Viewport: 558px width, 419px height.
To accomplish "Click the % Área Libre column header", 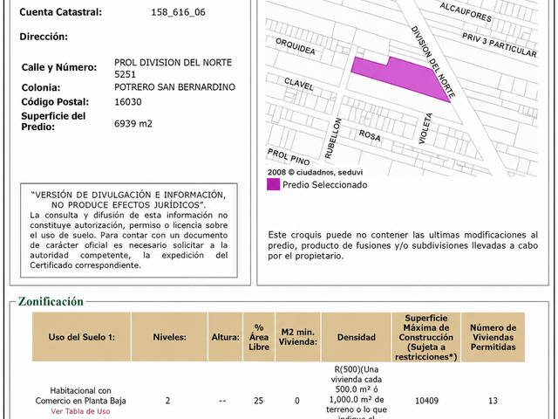I will [259, 337].
